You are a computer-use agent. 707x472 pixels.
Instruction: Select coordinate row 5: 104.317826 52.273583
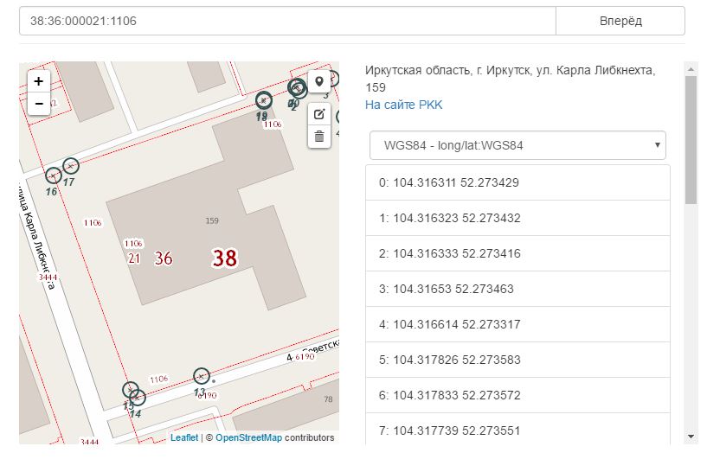point(517,360)
